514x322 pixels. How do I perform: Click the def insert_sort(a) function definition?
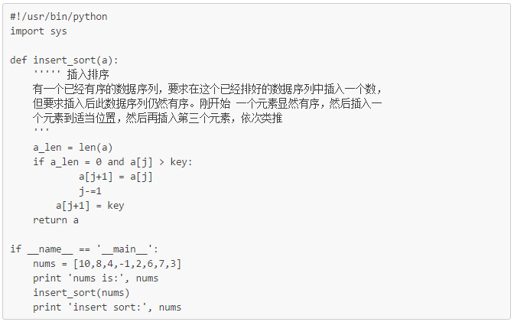tap(64, 60)
